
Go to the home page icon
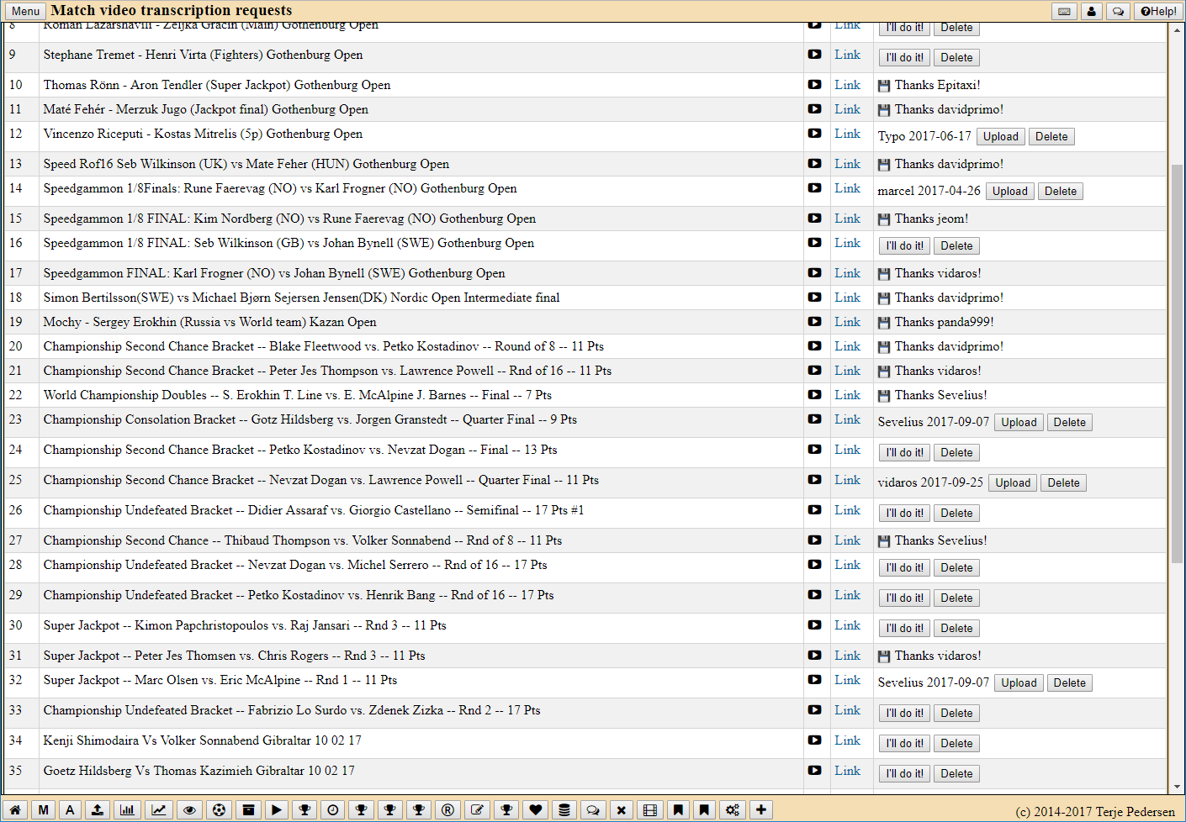click(15, 810)
